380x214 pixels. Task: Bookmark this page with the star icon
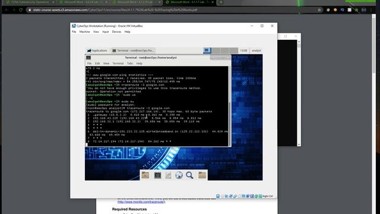tap(319, 10)
